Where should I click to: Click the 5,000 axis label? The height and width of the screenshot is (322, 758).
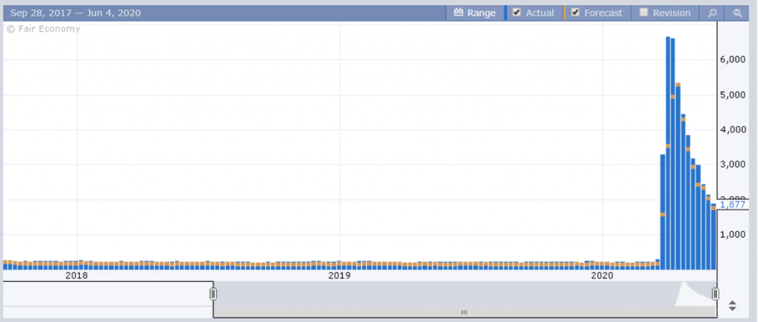coord(733,95)
